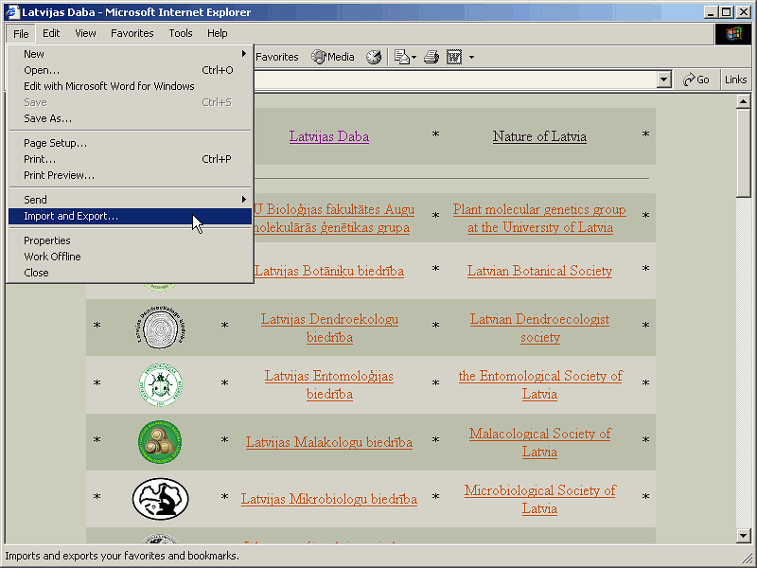Viewport: 757px width, 568px height.
Task: Open the Entomological Society of Latvia link
Action: pos(539,385)
